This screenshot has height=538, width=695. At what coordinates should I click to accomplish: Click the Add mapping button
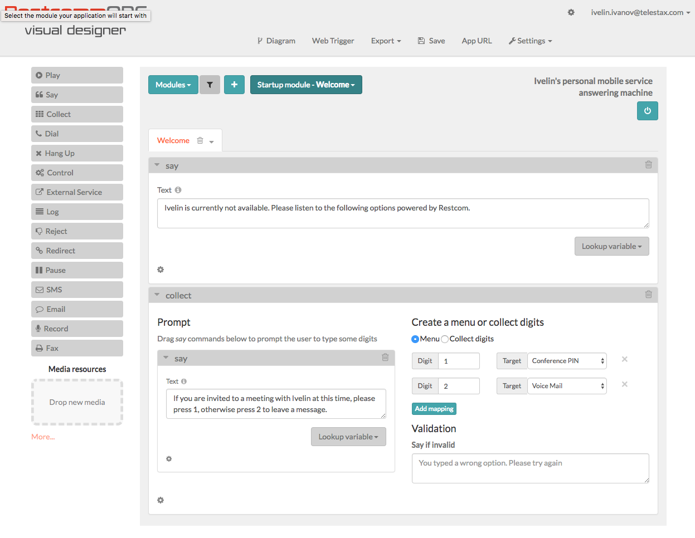pyautogui.click(x=434, y=409)
